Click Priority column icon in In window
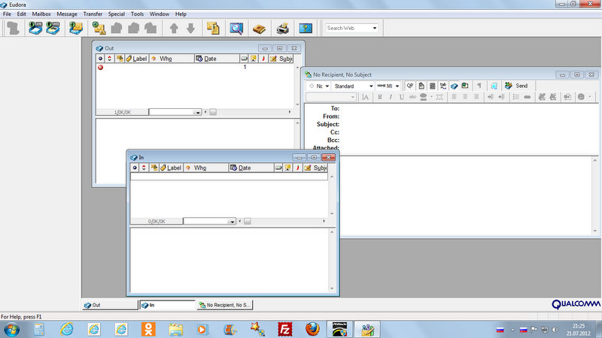The image size is (602, 338). tap(144, 167)
